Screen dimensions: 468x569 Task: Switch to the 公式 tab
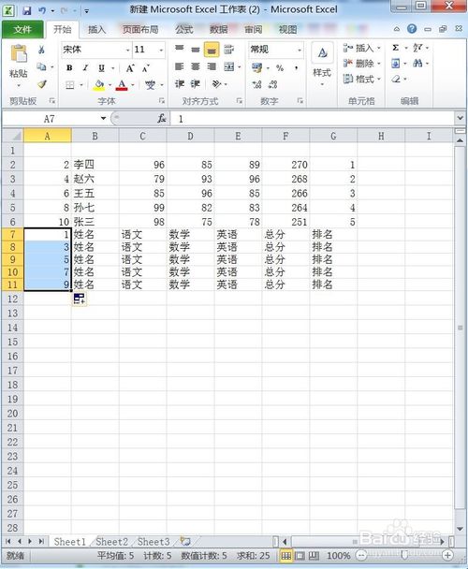(x=184, y=29)
